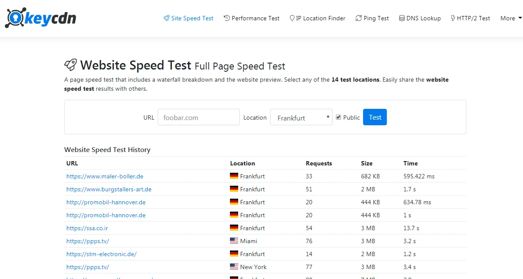This screenshot has width=523, height=279.
Task: Click the pin icon beside IP Location Finder
Action: click(x=292, y=18)
